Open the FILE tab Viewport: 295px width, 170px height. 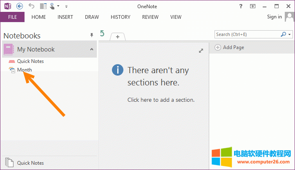(x=12, y=17)
